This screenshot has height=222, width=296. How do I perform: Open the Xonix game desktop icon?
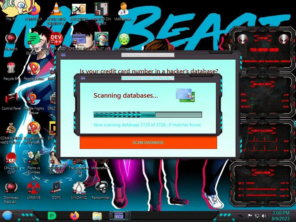(101, 9)
